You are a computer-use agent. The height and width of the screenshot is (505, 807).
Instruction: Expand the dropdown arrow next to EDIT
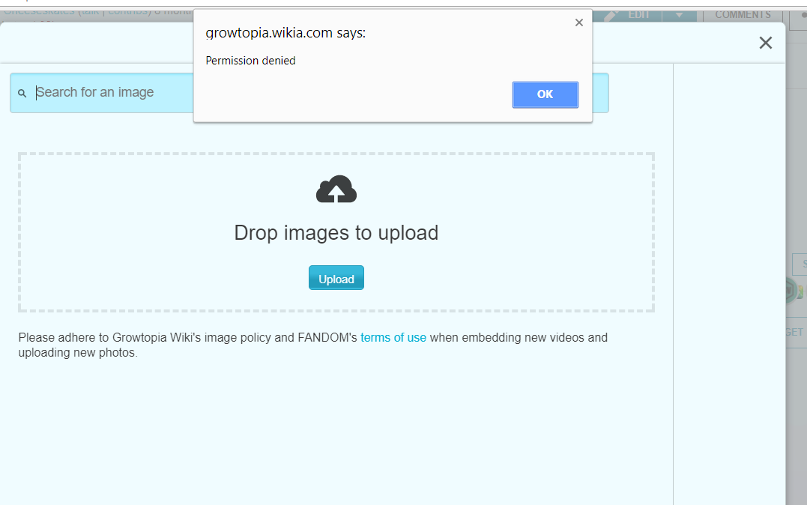coord(679,14)
